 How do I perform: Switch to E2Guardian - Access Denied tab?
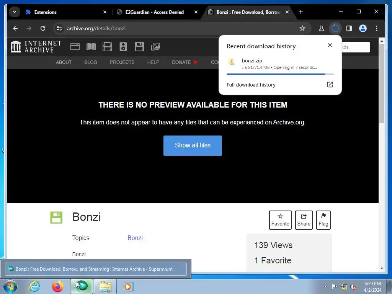(x=157, y=12)
